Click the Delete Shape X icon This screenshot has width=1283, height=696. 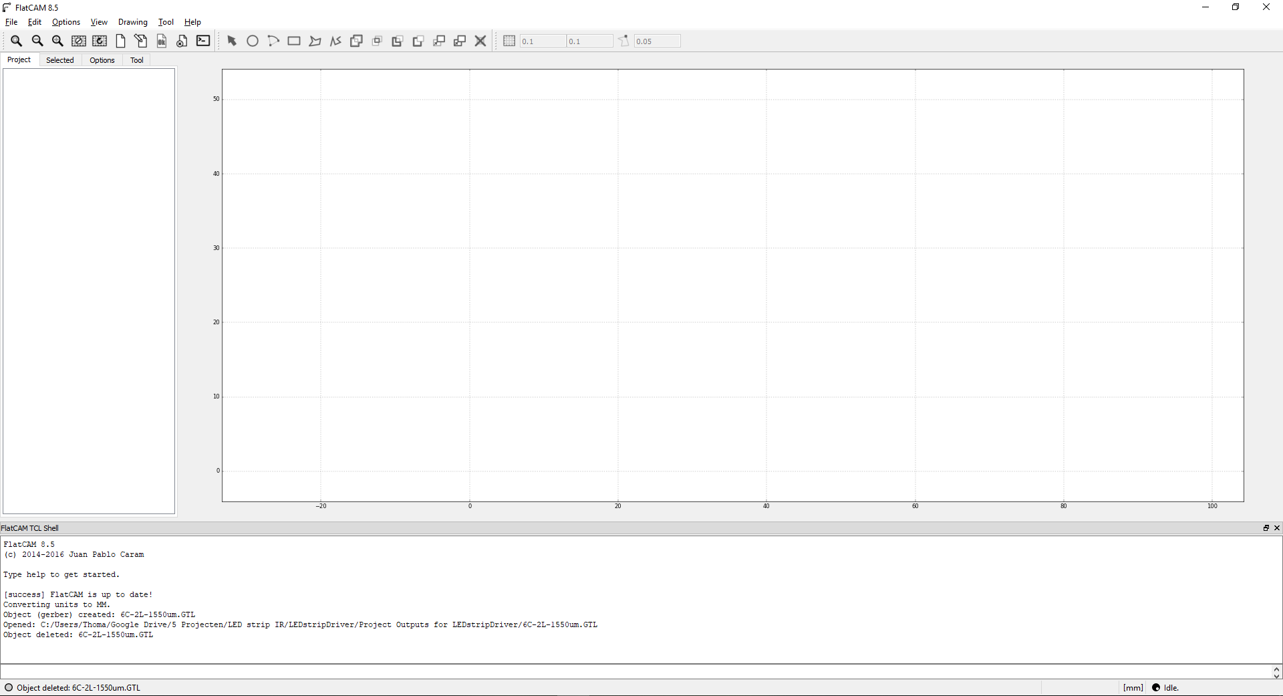480,41
